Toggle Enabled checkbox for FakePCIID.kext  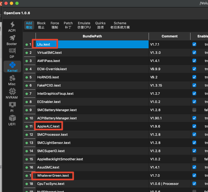(x=194, y=85)
